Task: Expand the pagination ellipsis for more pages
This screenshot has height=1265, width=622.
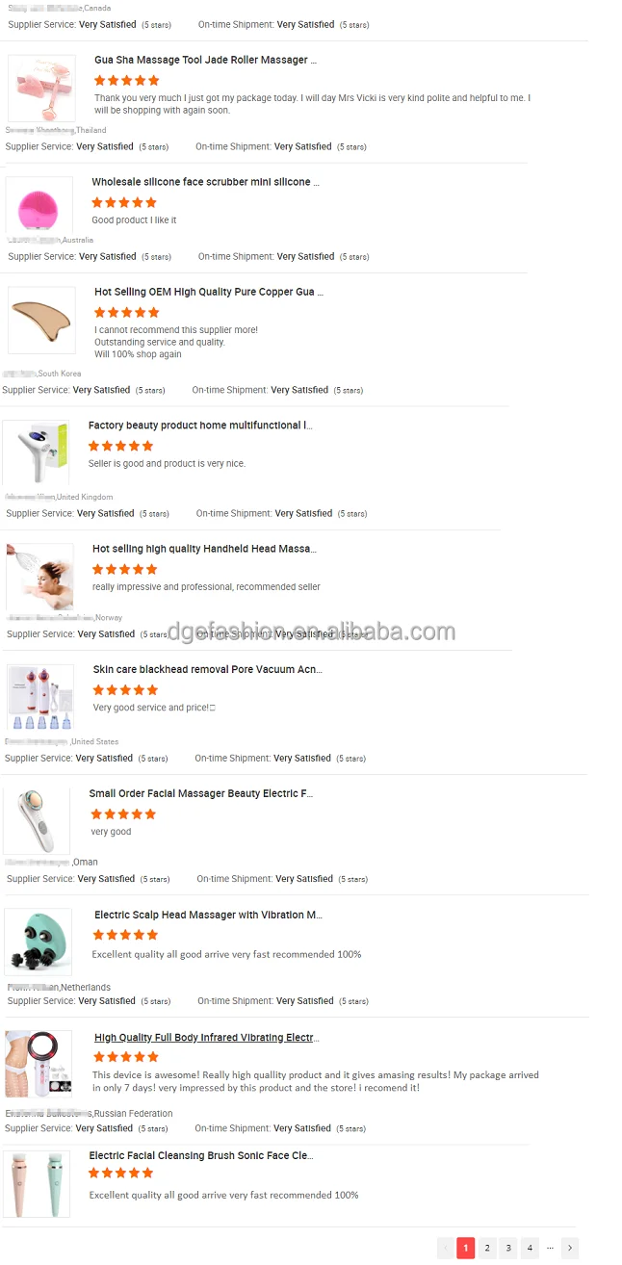Action: pos(550,1248)
